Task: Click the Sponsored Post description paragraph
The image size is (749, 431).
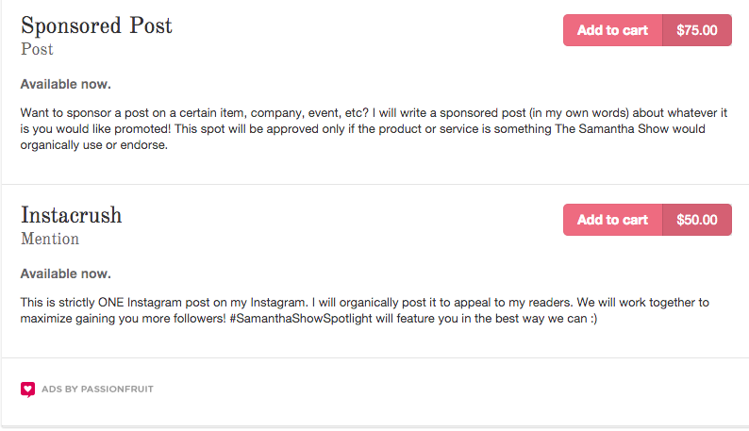Action: 374,129
